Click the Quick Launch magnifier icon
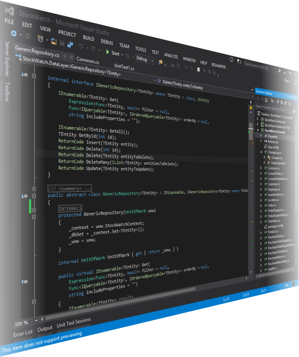Viewport: 299px width, 357px height. [280, 71]
